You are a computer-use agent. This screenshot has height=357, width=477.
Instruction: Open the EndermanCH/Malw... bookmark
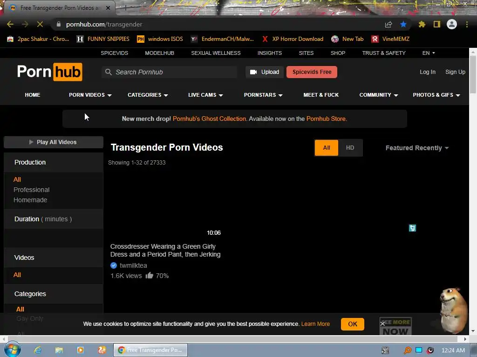222,39
